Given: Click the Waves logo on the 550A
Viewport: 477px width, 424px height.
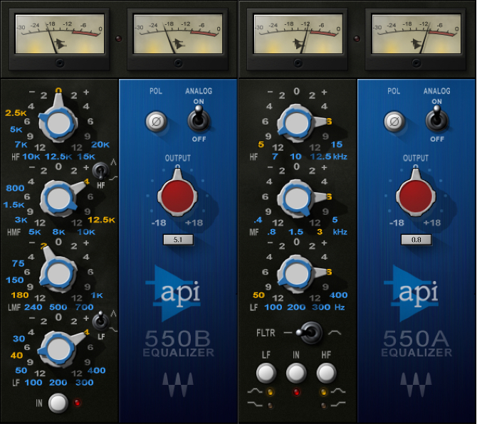Looking at the screenshot, I should tap(416, 384).
